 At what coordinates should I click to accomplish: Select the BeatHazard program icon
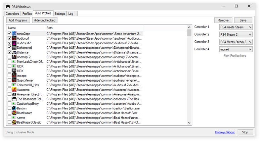tap(14, 113)
